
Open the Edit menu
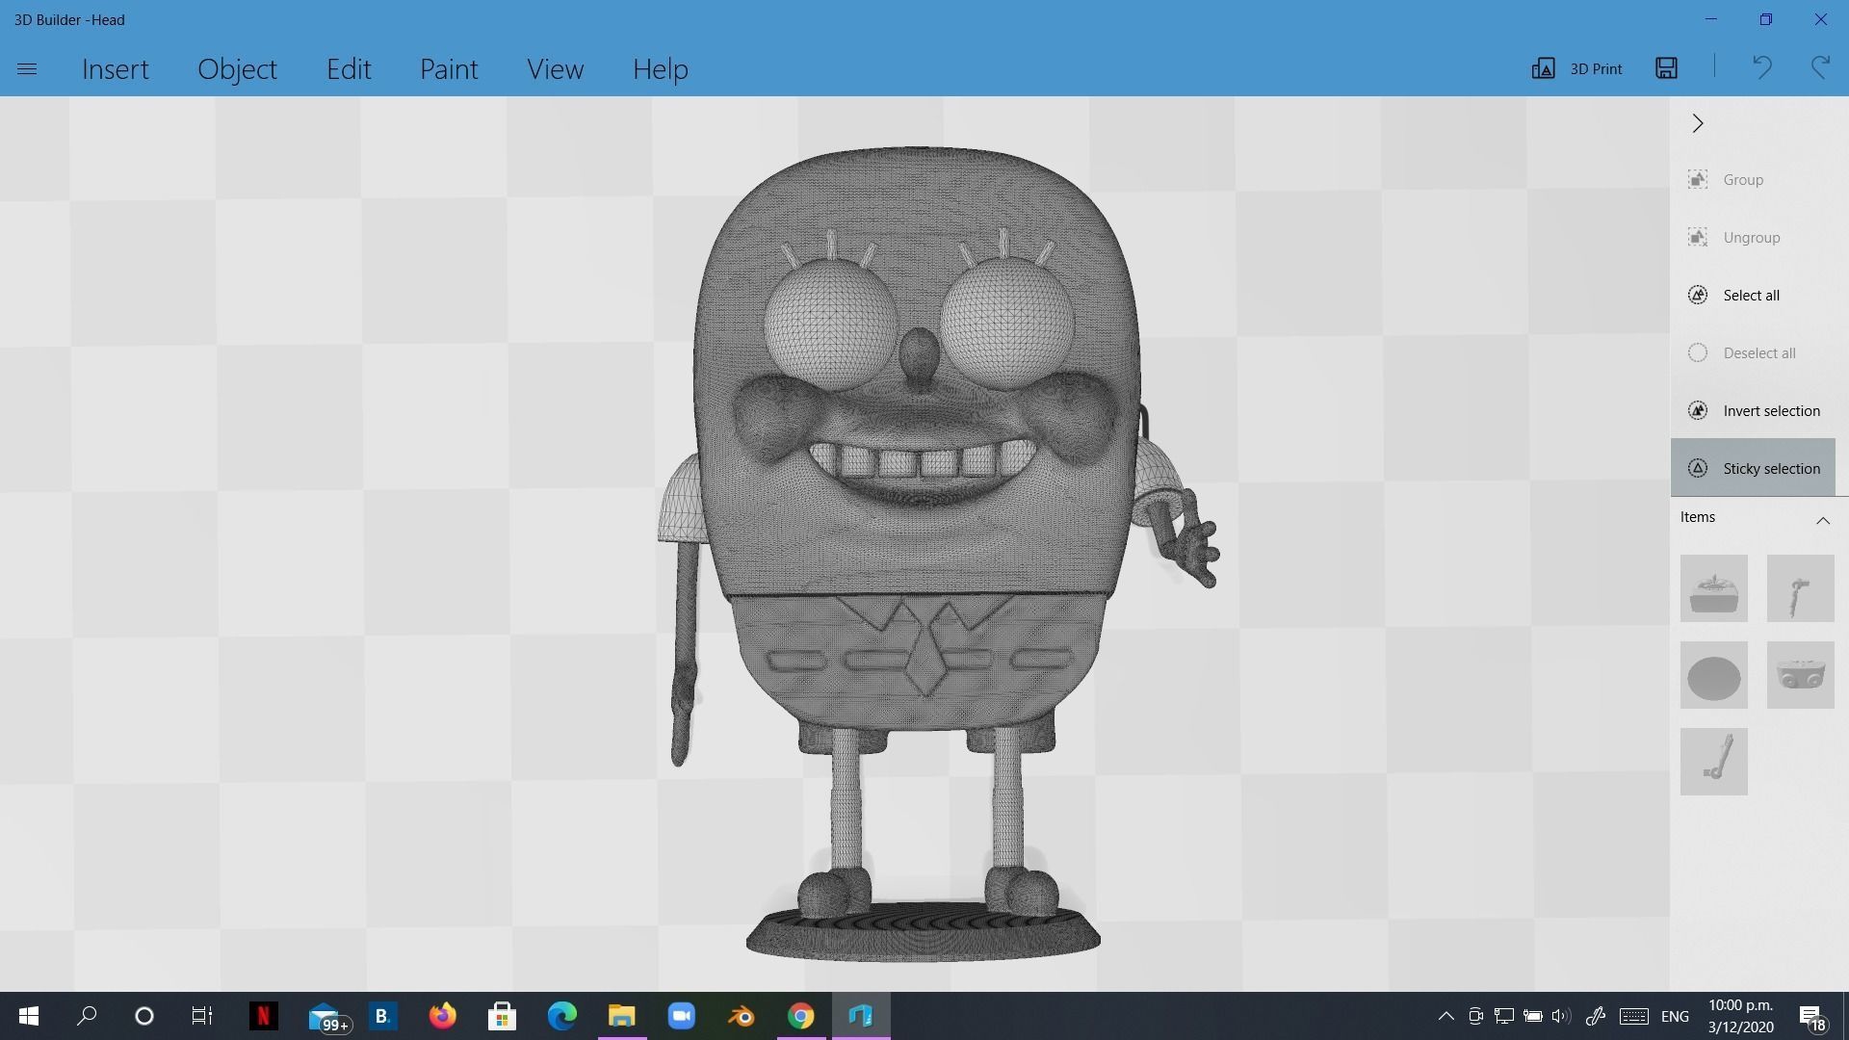pos(349,69)
